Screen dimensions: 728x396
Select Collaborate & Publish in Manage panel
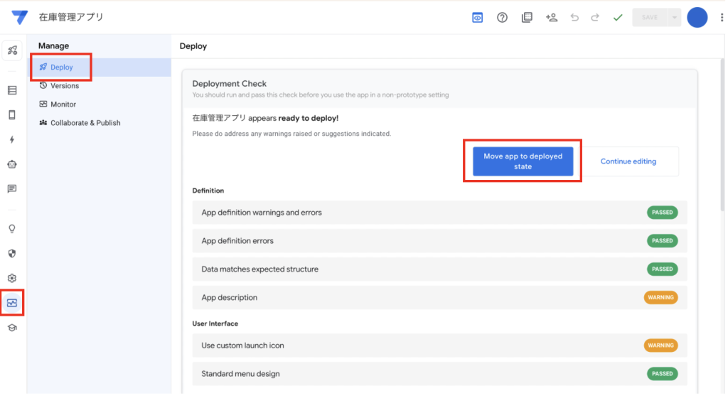pyautogui.click(x=85, y=123)
